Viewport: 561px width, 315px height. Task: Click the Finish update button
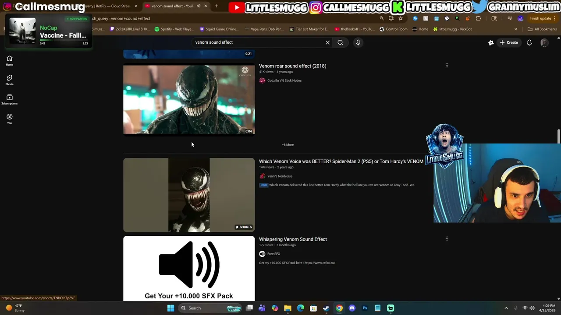tap(543, 18)
